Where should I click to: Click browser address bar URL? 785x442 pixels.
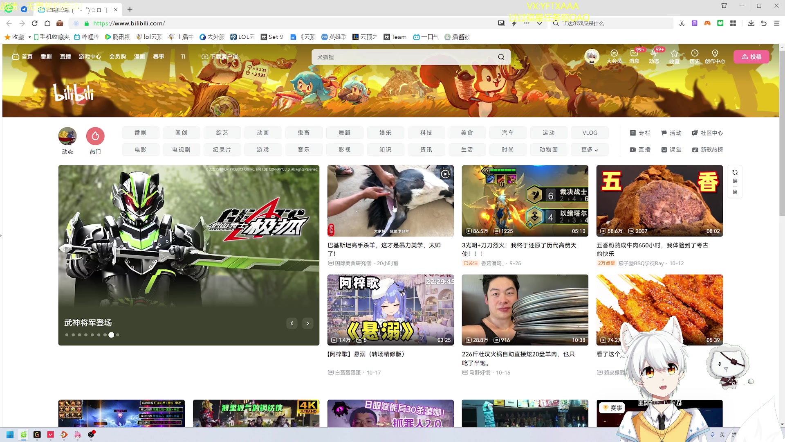coord(129,23)
